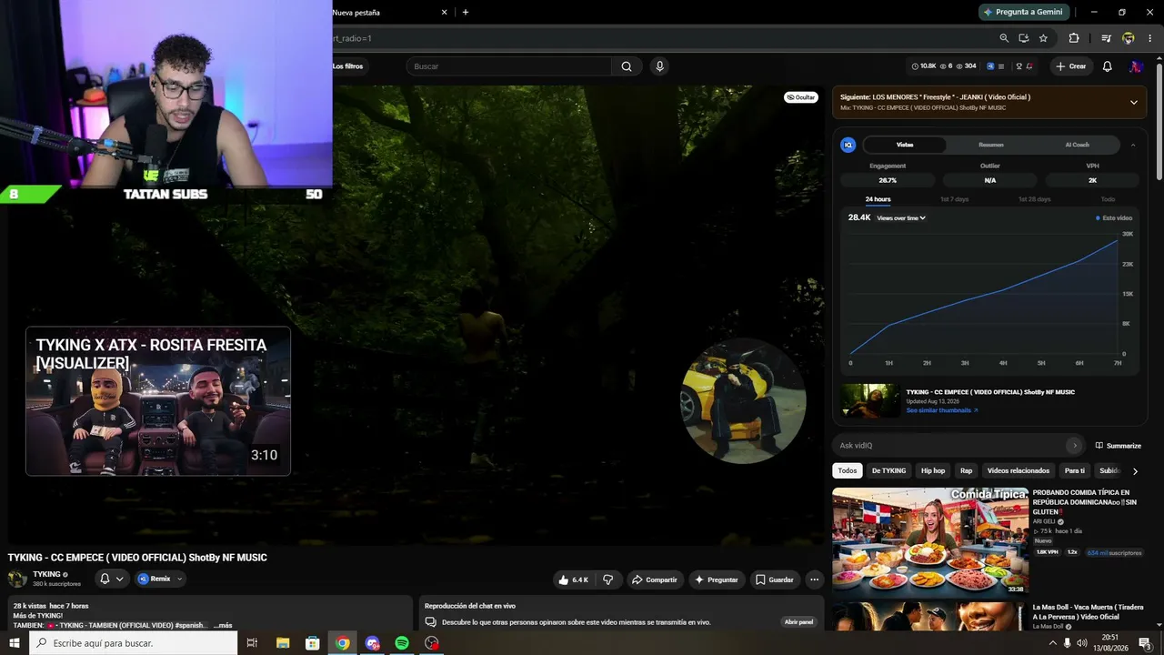Image resolution: width=1164 pixels, height=655 pixels.
Task: Switch to the AI Coach tab
Action: (1078, 145)
